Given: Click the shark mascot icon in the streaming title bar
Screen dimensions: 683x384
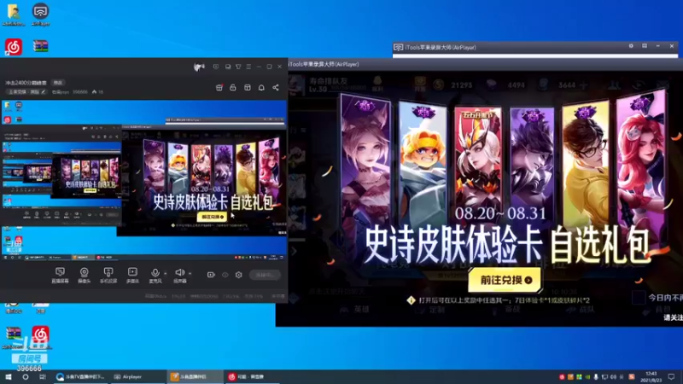Looking at the screenshot, I should coord(200,67).
